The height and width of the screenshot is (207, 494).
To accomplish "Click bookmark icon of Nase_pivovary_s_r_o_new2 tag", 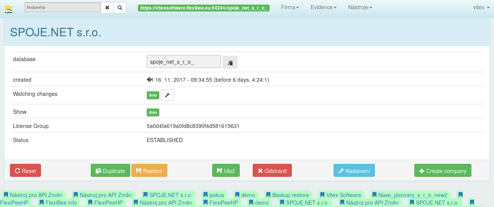I will [374, 195].
